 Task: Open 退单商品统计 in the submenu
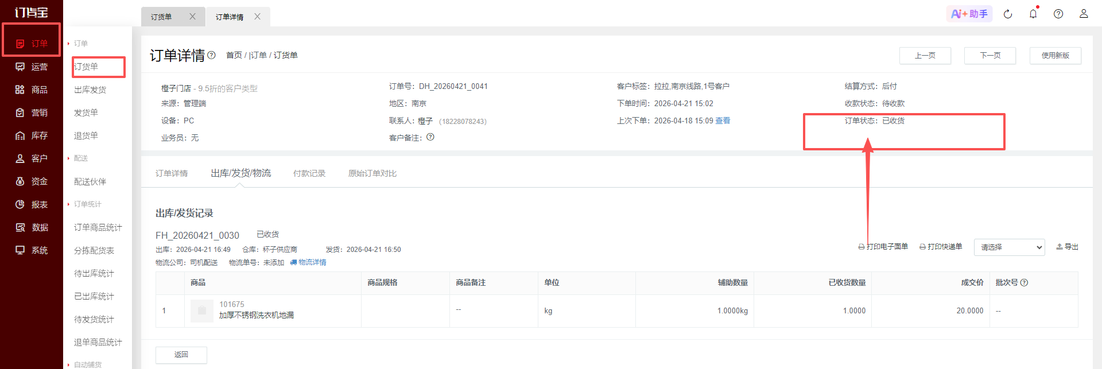pos(98,342)
